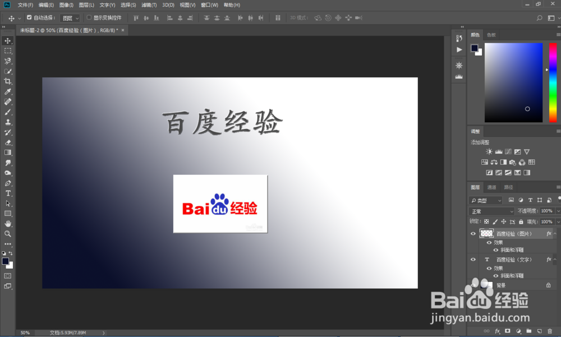Open the Move tool preset picker arrow
This screenshot has height=337, width=561.
click(x=19, y=18)
